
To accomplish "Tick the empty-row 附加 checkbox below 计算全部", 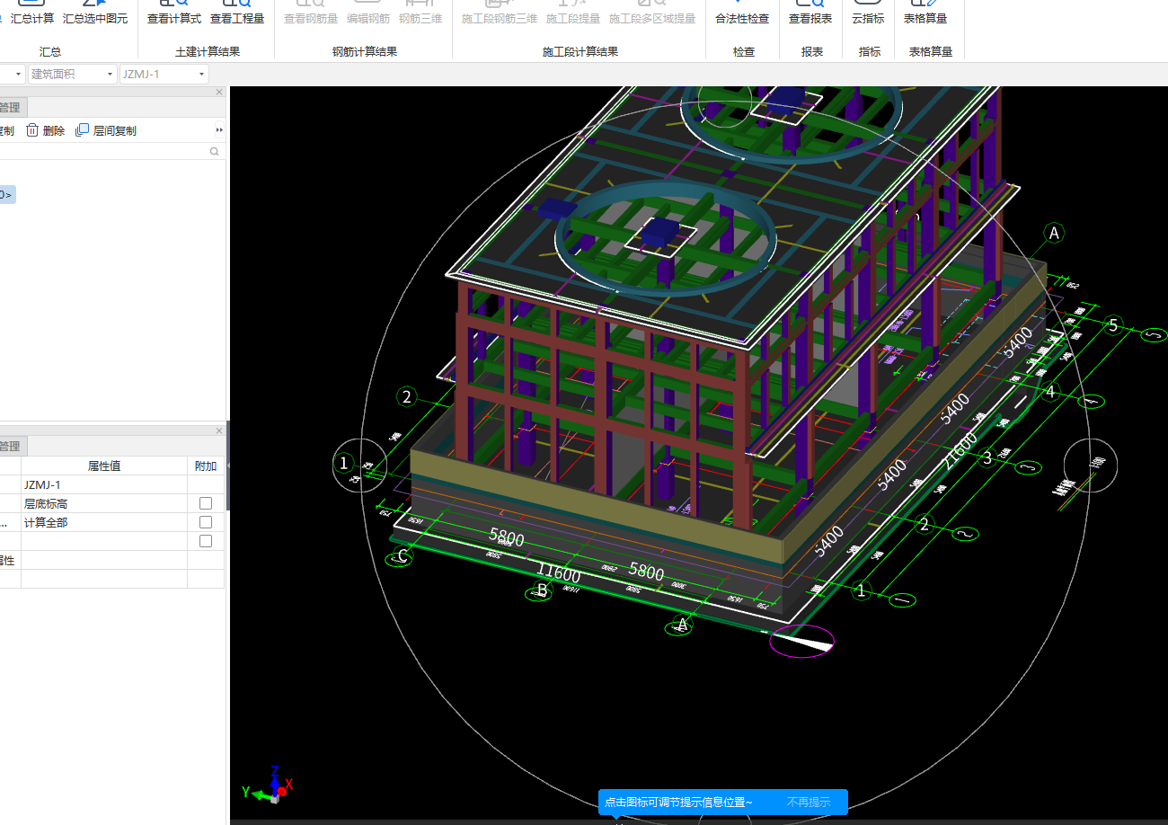I will (x=206, y=541).
